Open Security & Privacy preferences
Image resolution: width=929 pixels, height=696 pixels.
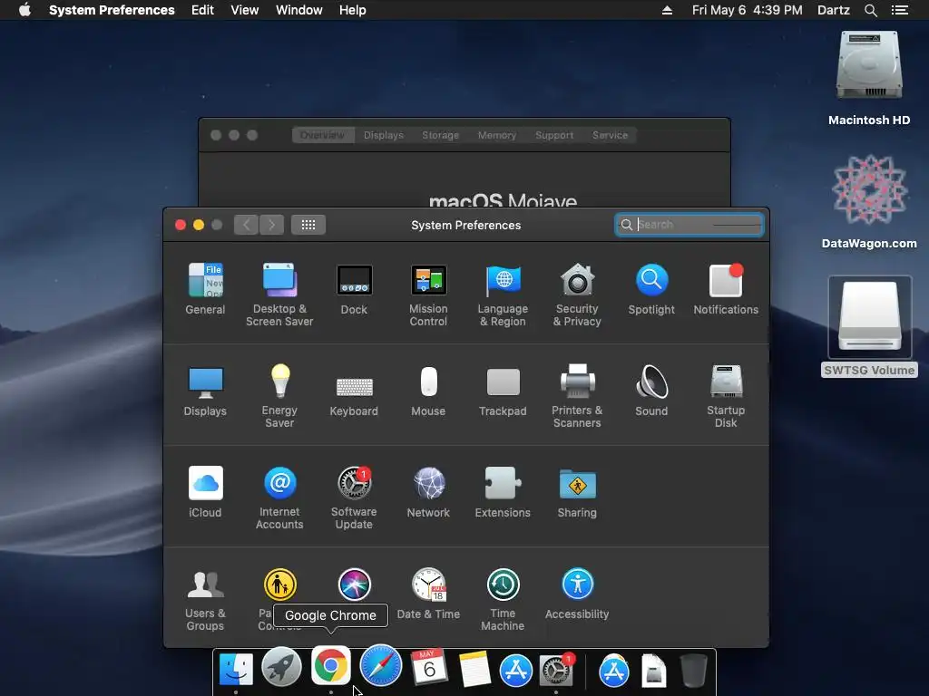click(577, 295)
